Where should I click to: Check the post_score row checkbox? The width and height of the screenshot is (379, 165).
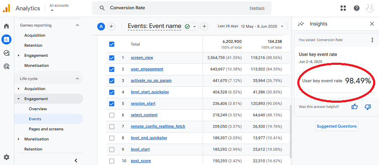click(112, 161)
